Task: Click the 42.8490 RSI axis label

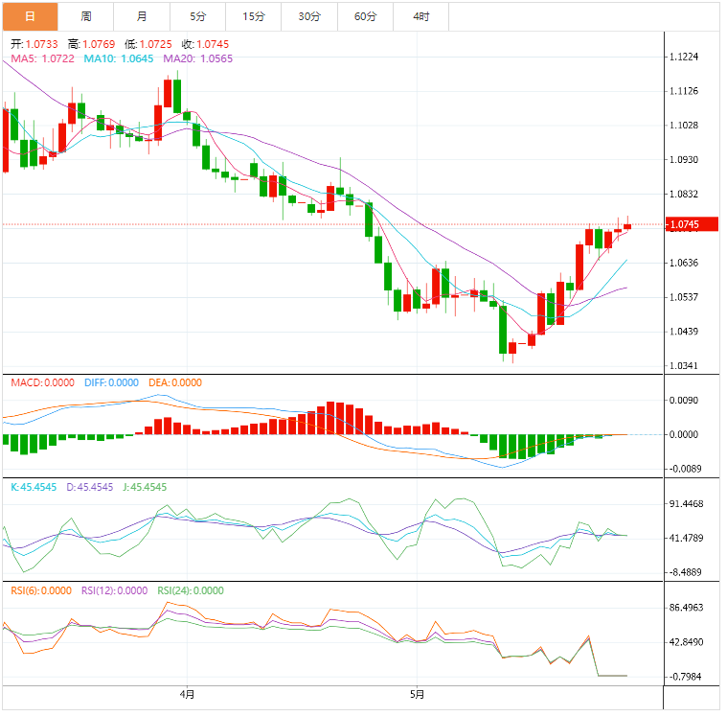Action: click(686, 642)
